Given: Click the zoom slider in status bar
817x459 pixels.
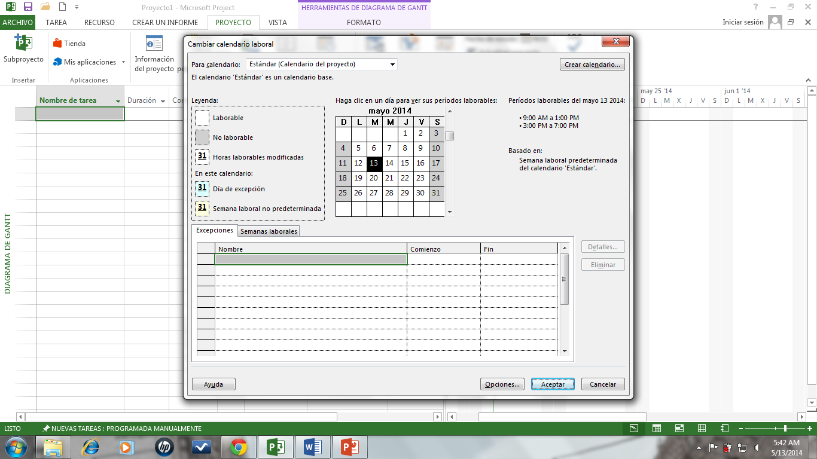Looking at the screenshot, I should pos(785,429).
